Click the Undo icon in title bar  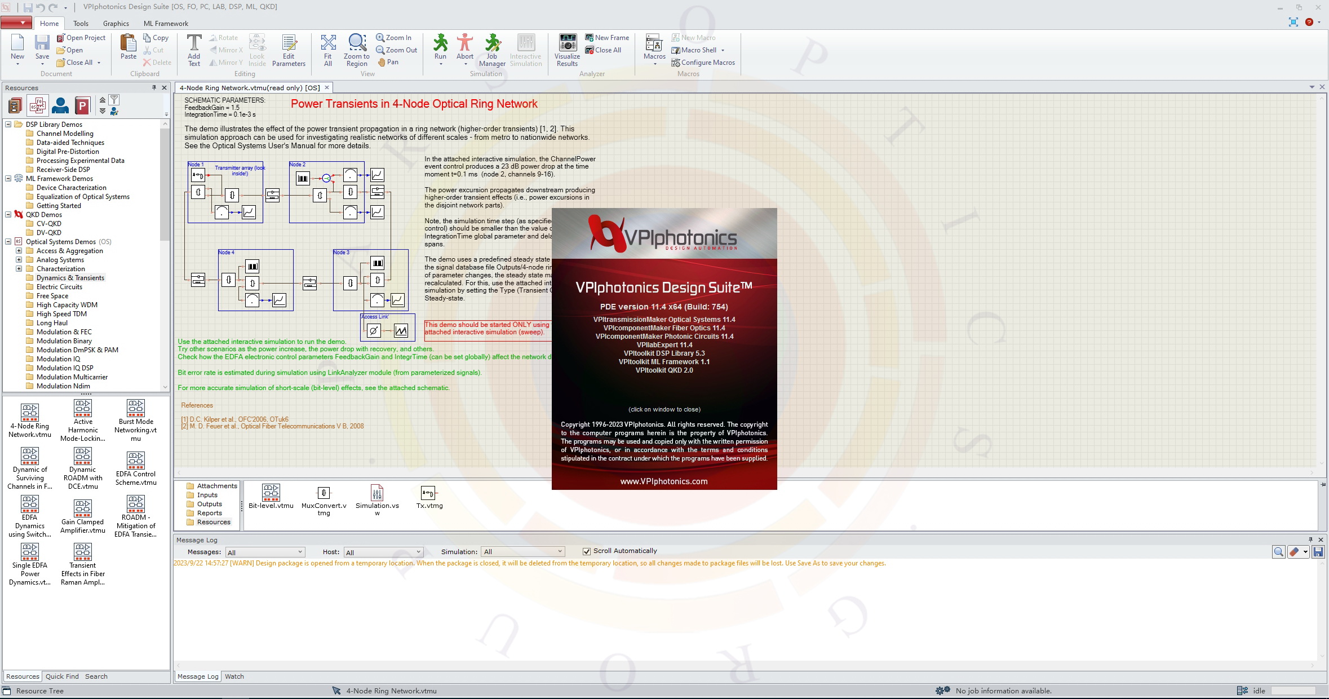point(41,7)
